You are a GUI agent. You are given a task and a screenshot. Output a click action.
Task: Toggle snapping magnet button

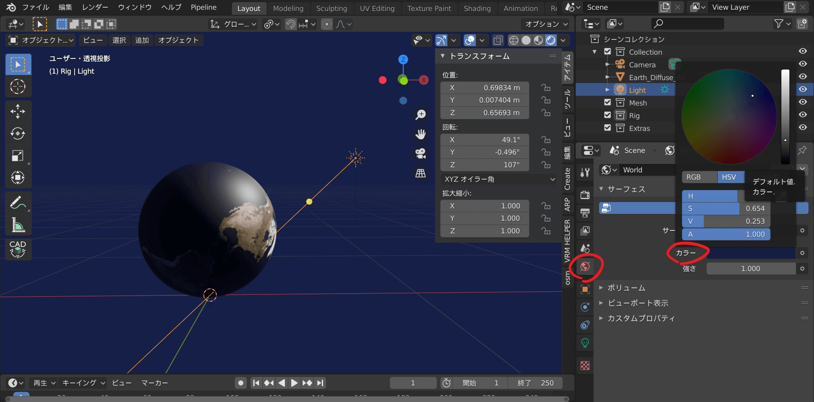[290, 24]
